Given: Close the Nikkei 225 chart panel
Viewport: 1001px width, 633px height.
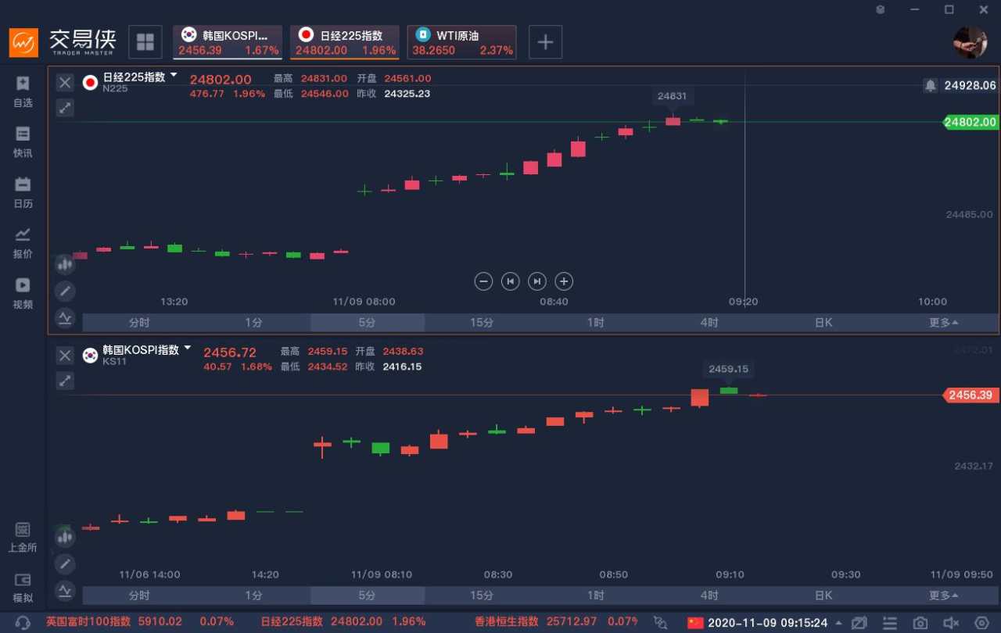Looking at the screenshot, I should [65, 83].
